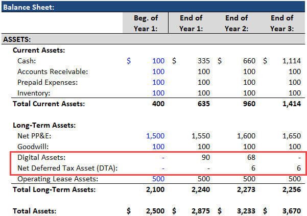Select Total Long-Term Assets value 2,273
Viewport: 307px width, 216px height.
[246, 189]
